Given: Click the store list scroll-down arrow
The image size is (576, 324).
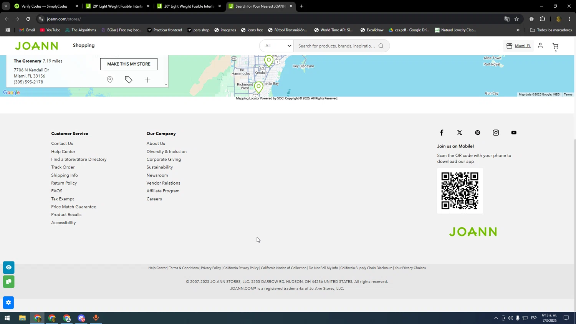Looking at the screenshot, I should coord(166,84).
